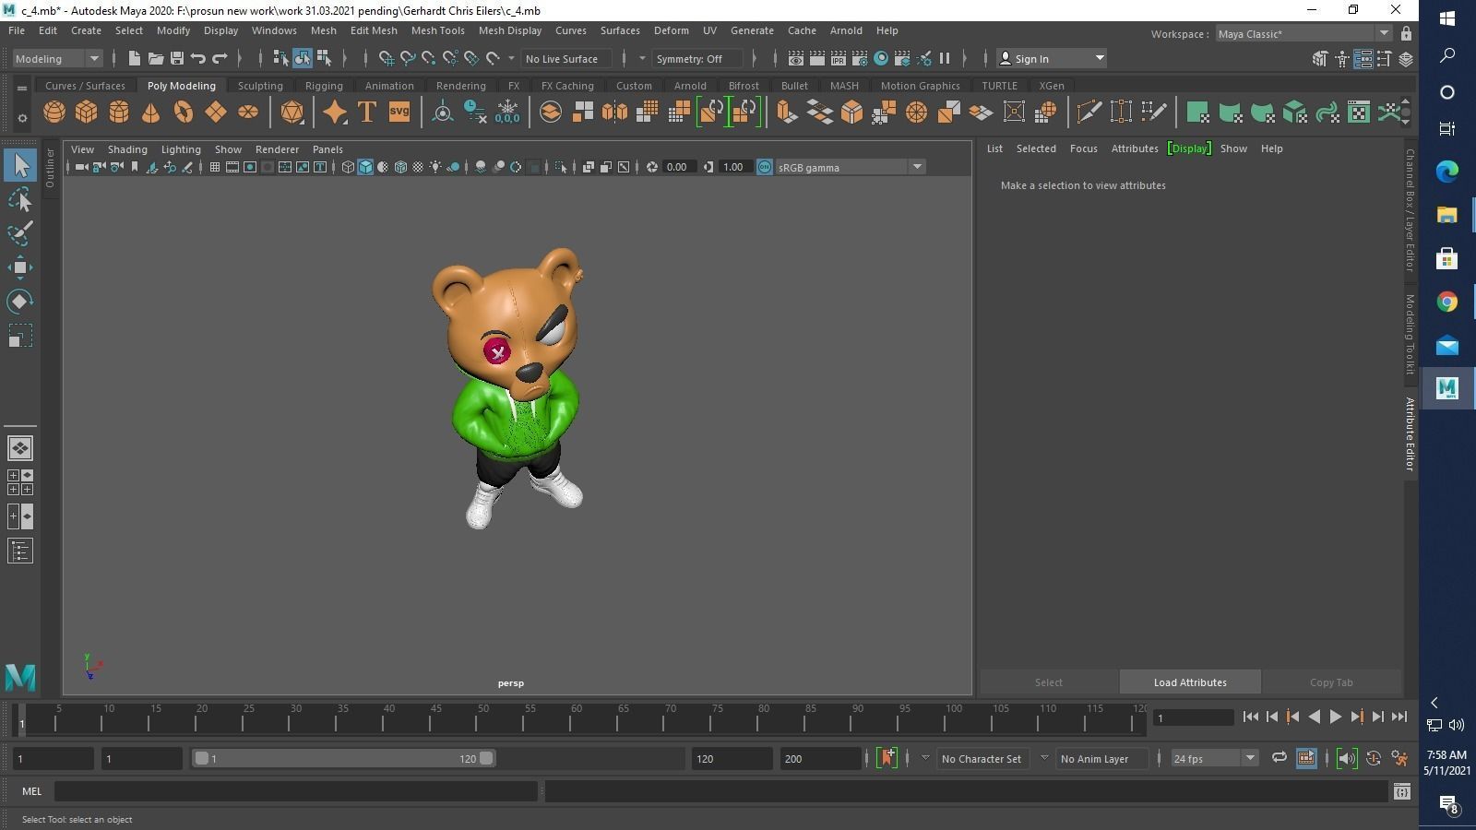Activate the Scale tool
The height and width of the screenshot is (830, 1476).
pyautogui.click(x=20, y=336)
